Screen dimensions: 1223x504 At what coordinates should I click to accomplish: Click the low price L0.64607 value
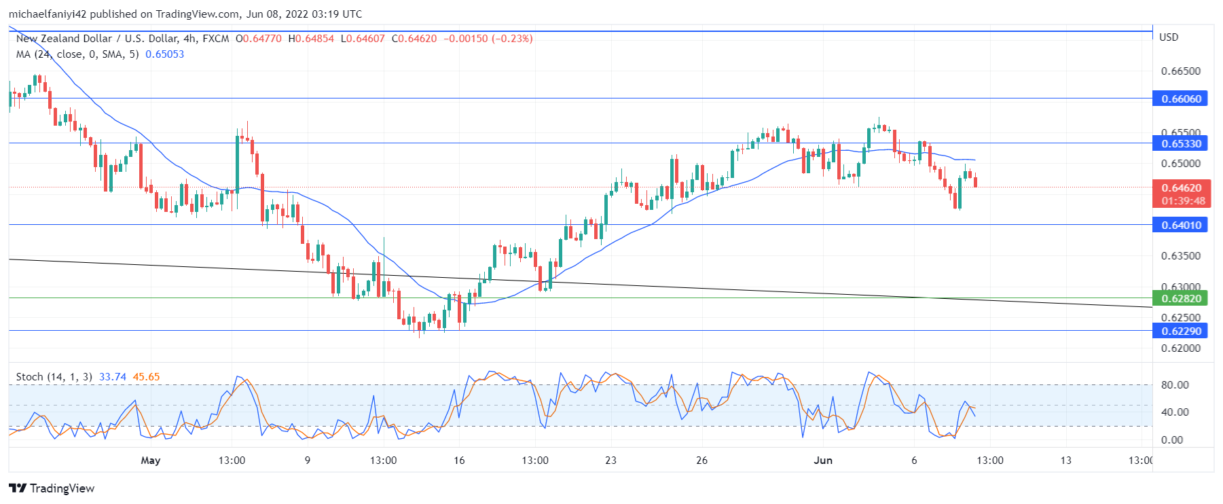363,39
